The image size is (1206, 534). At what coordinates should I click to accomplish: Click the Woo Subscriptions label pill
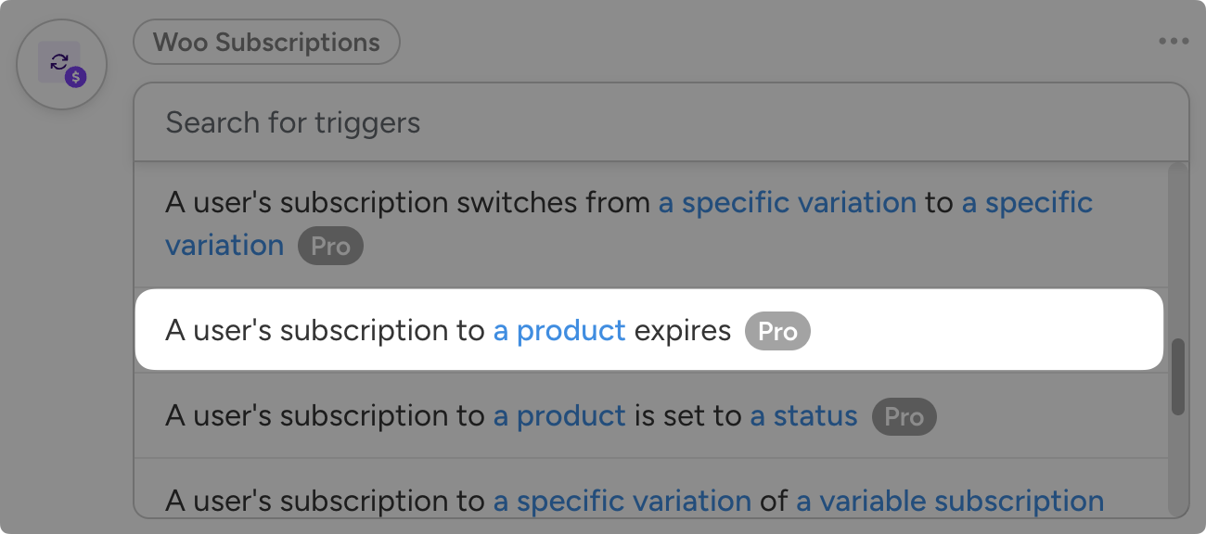(x=266, y=43)
